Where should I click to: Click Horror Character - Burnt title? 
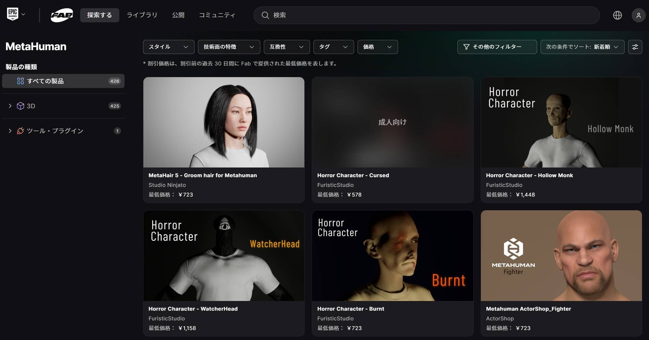click(351, 309)
